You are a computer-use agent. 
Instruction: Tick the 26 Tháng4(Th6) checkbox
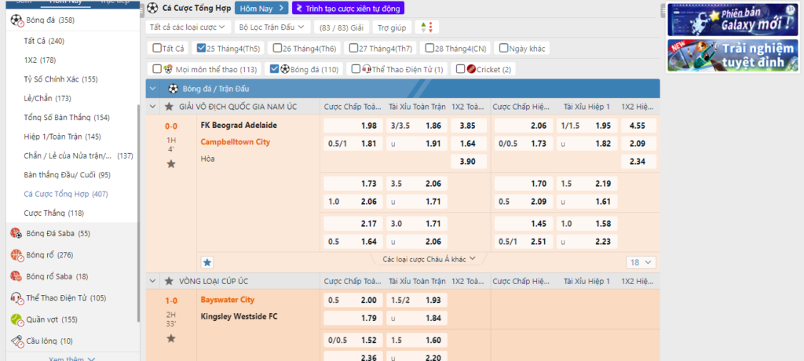(277, 49)
